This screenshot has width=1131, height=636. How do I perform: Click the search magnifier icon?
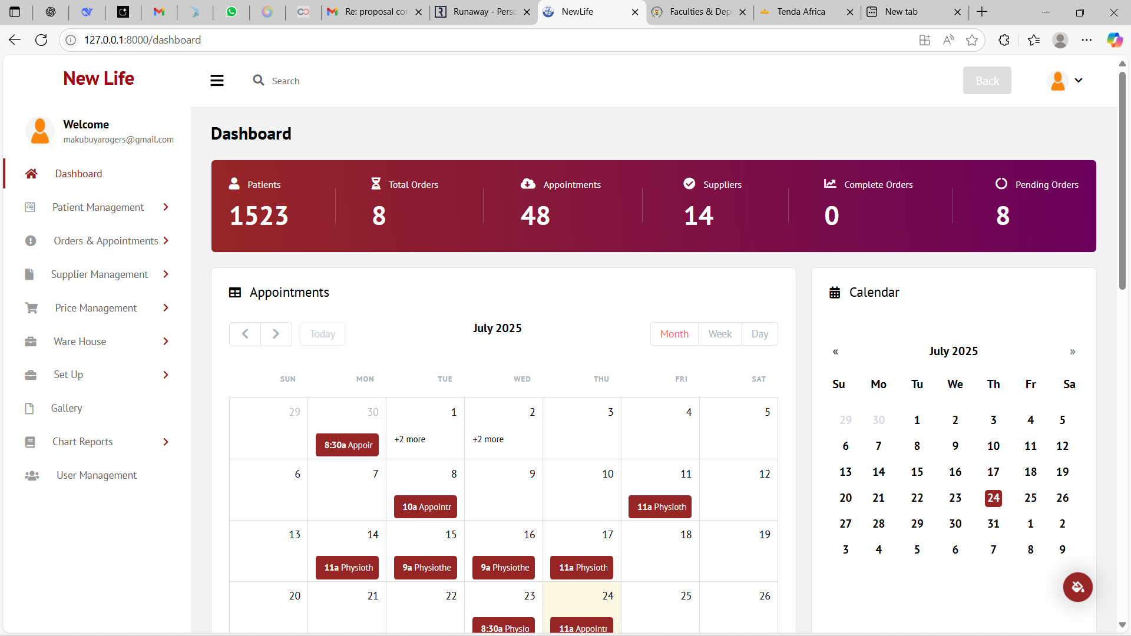(x=258, y=80)
